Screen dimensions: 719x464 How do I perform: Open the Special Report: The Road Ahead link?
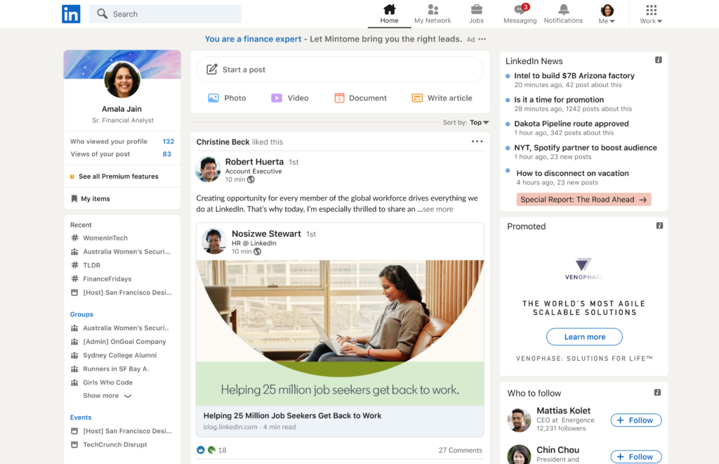(x=583, y=199)
